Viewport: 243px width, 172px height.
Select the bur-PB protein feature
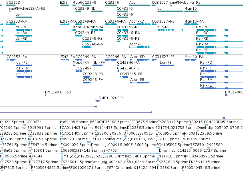coord(167,65)
